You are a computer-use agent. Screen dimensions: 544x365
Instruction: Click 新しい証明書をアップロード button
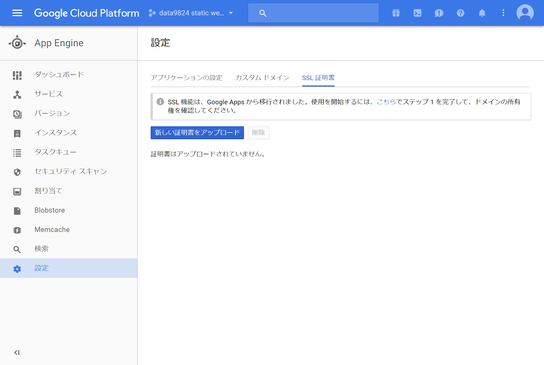(x=197, y=133)
